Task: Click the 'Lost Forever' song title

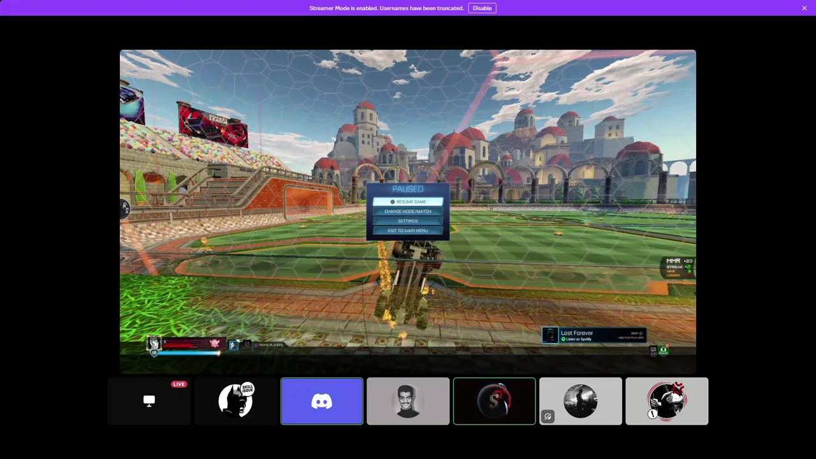Action: click(x=577, y=333)
